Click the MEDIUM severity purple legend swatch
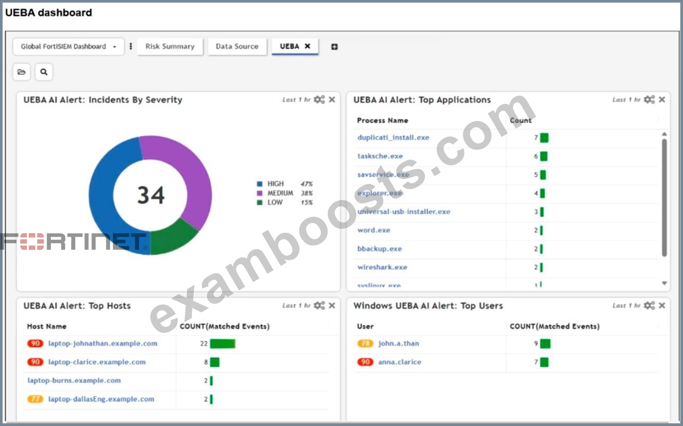The image size is (683, 426). (x=260, y=193)
